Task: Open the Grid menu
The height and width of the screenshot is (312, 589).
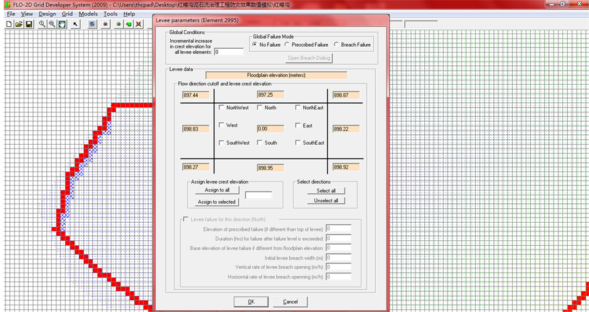Action: tap(67, 14)
